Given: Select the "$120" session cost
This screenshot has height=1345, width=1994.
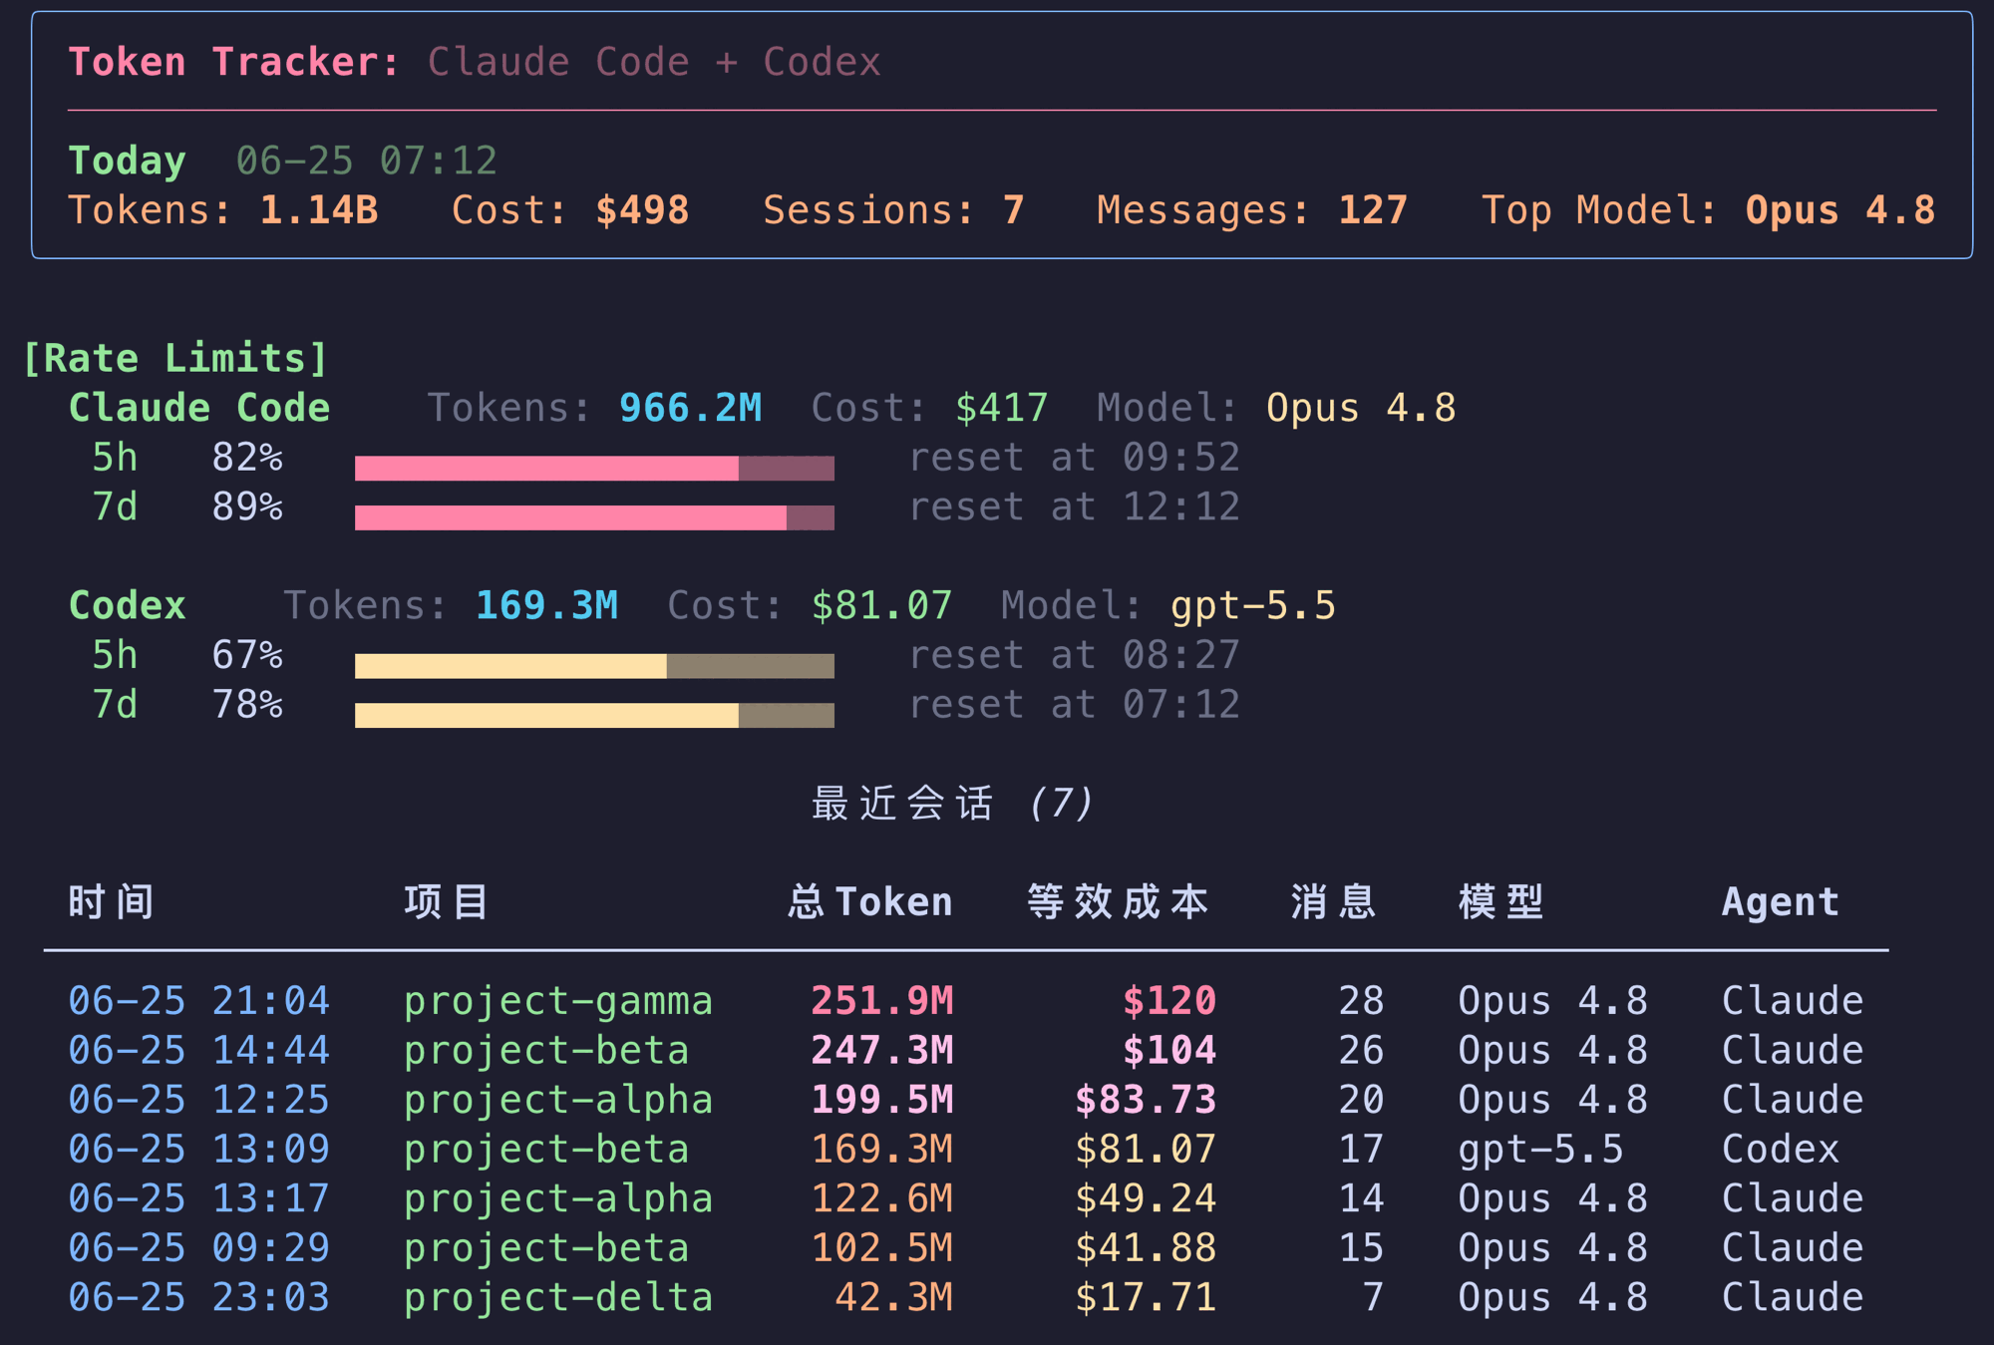Looking at the screenshot, I should (x=1169, y=1000).
